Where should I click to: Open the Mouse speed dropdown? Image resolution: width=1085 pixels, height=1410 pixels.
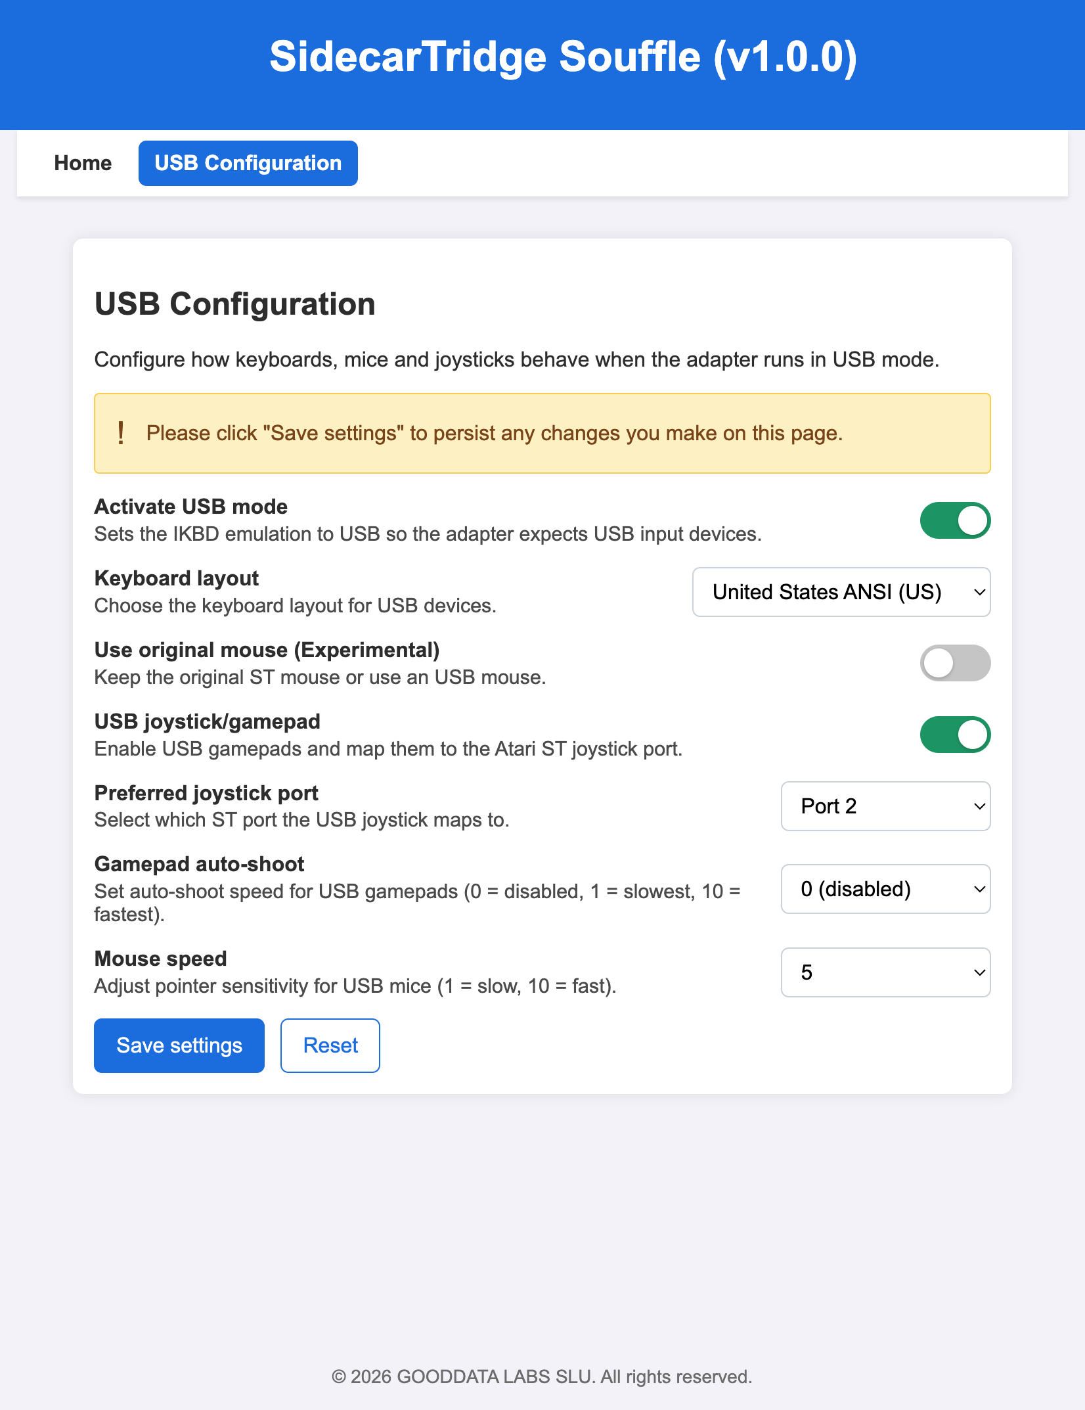(885, 972)
